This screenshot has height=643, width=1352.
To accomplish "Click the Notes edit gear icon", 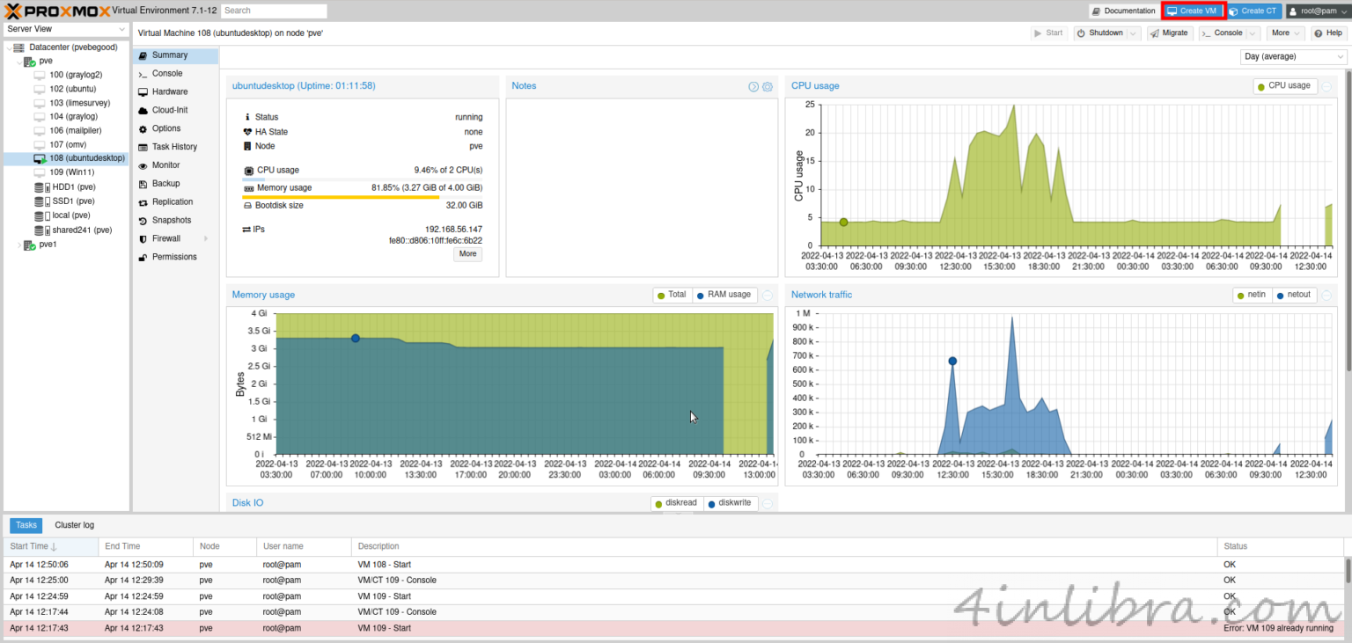I will (768, 86).
